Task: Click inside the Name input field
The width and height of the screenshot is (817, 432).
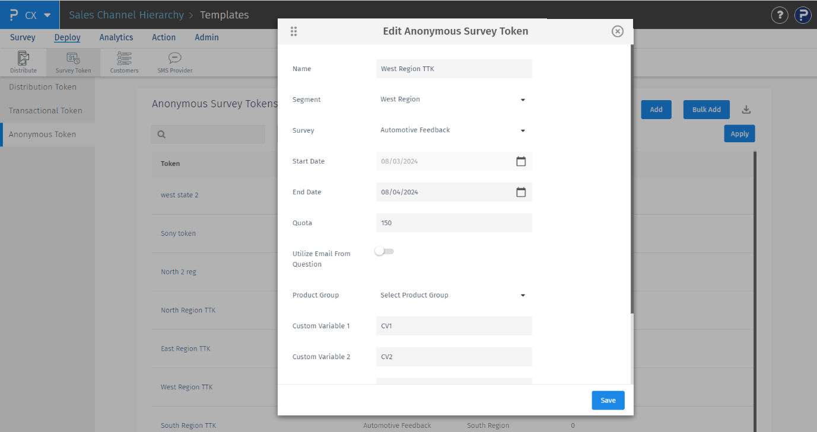Action: tap(454, 69)
